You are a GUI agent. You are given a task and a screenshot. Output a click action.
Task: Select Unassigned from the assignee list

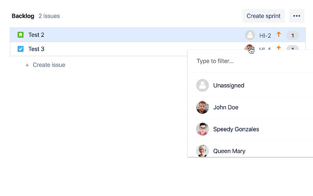pyautogui.click(x=228, y=85)
